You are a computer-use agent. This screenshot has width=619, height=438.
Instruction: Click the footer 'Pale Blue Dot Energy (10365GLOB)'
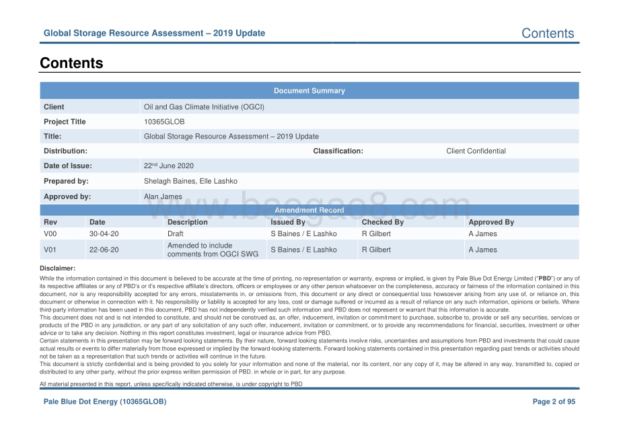click(105, 402)
